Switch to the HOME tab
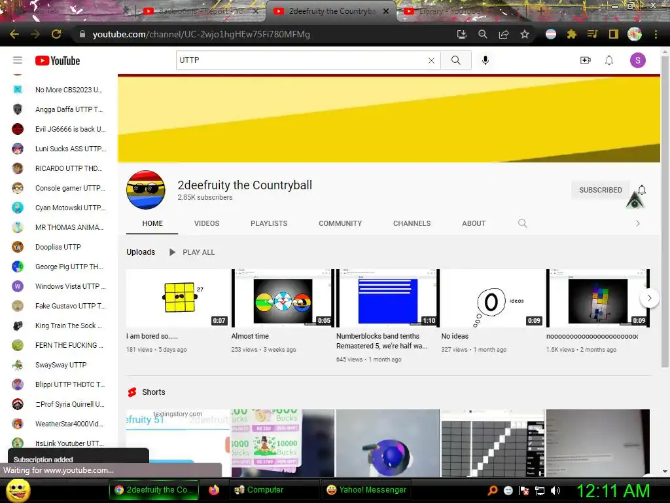This screenshot has height=503, width=670. click(152, 223)
